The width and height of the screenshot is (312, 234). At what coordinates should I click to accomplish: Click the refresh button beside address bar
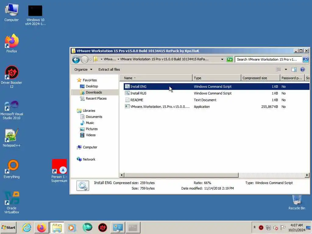(230, 59)
